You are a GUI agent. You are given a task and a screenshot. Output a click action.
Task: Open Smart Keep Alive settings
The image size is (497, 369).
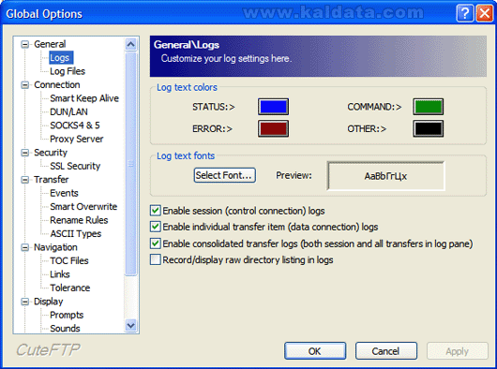(84, 98)
